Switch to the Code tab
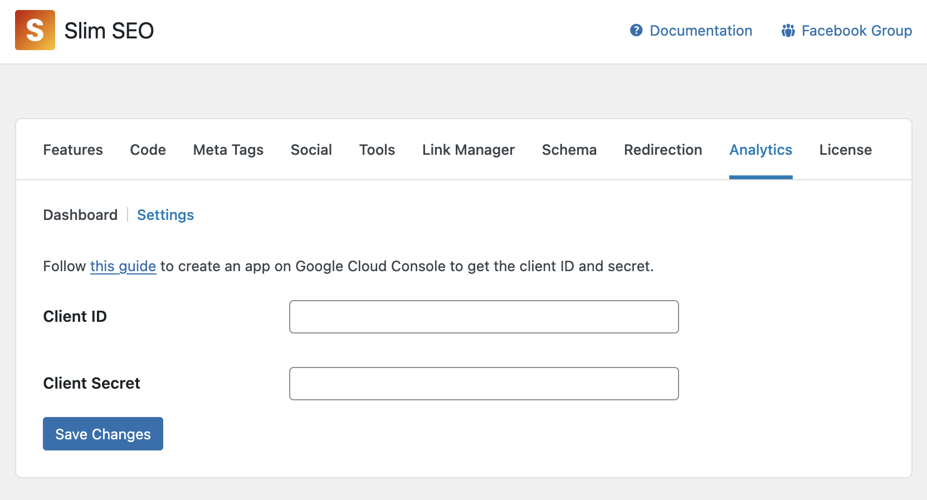 (148, 150)
